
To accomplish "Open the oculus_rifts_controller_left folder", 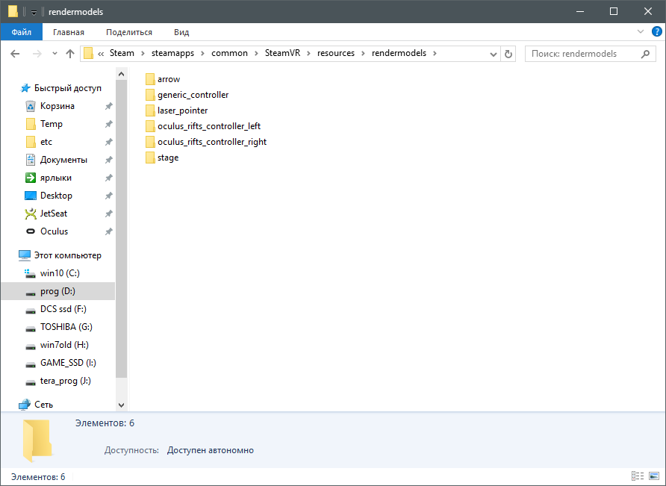I will [208, 126].
